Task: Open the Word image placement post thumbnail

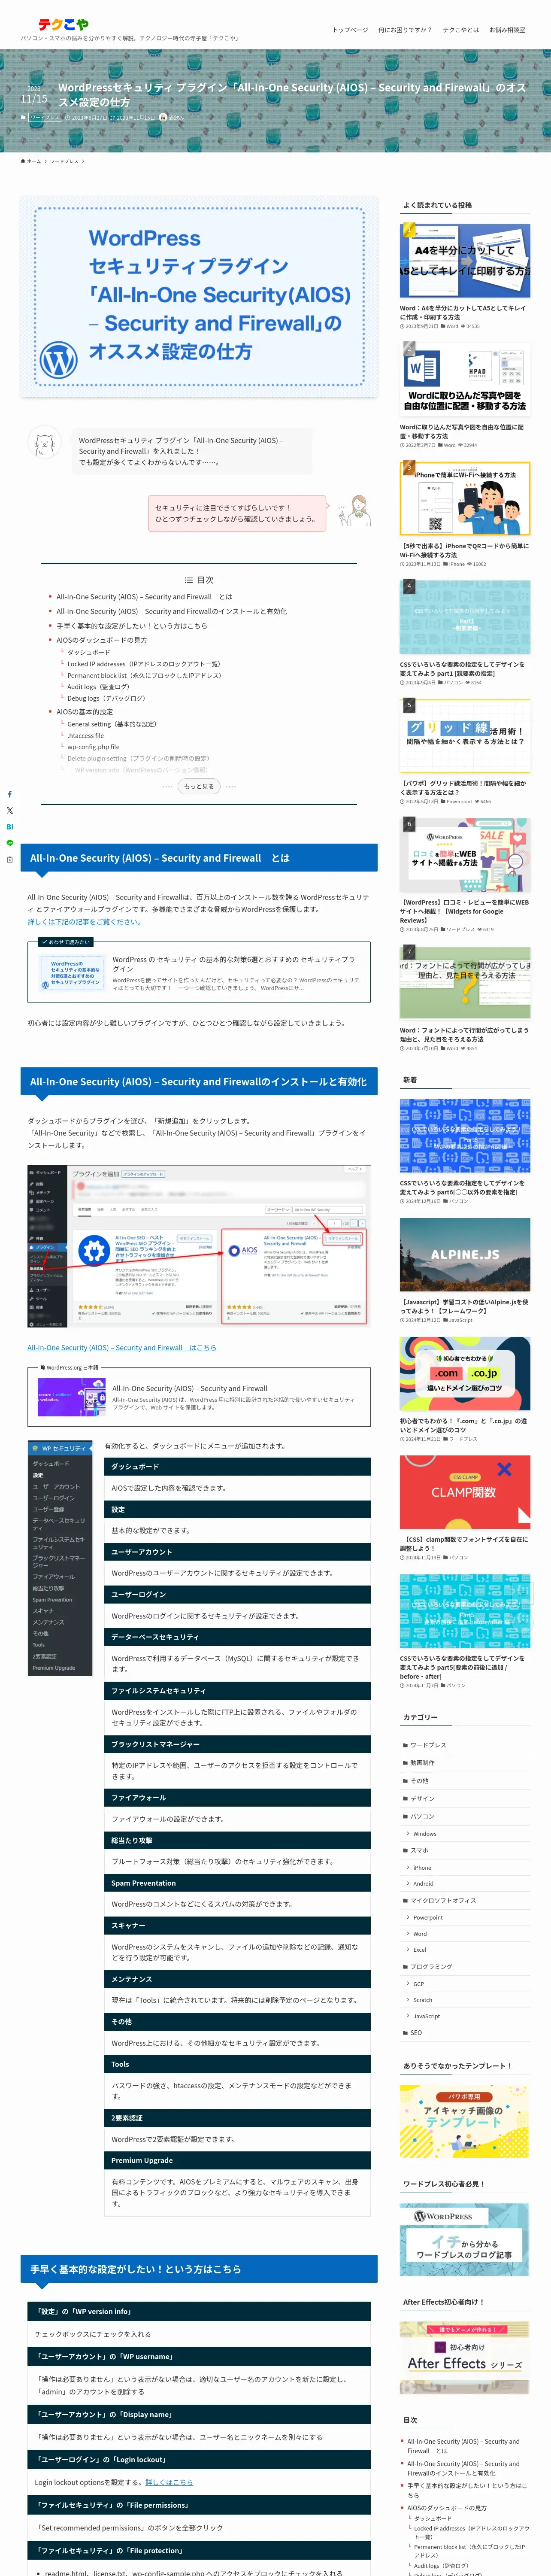Action: pyautogui.click(x=465, y=379)
